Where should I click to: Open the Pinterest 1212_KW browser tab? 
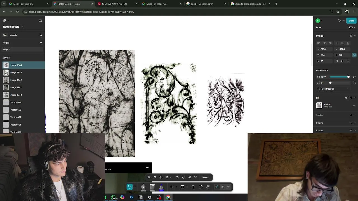[117, 4]
